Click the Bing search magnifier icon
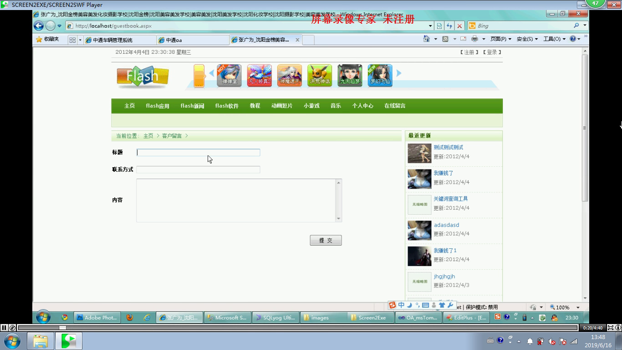 [x=576, y=26]
